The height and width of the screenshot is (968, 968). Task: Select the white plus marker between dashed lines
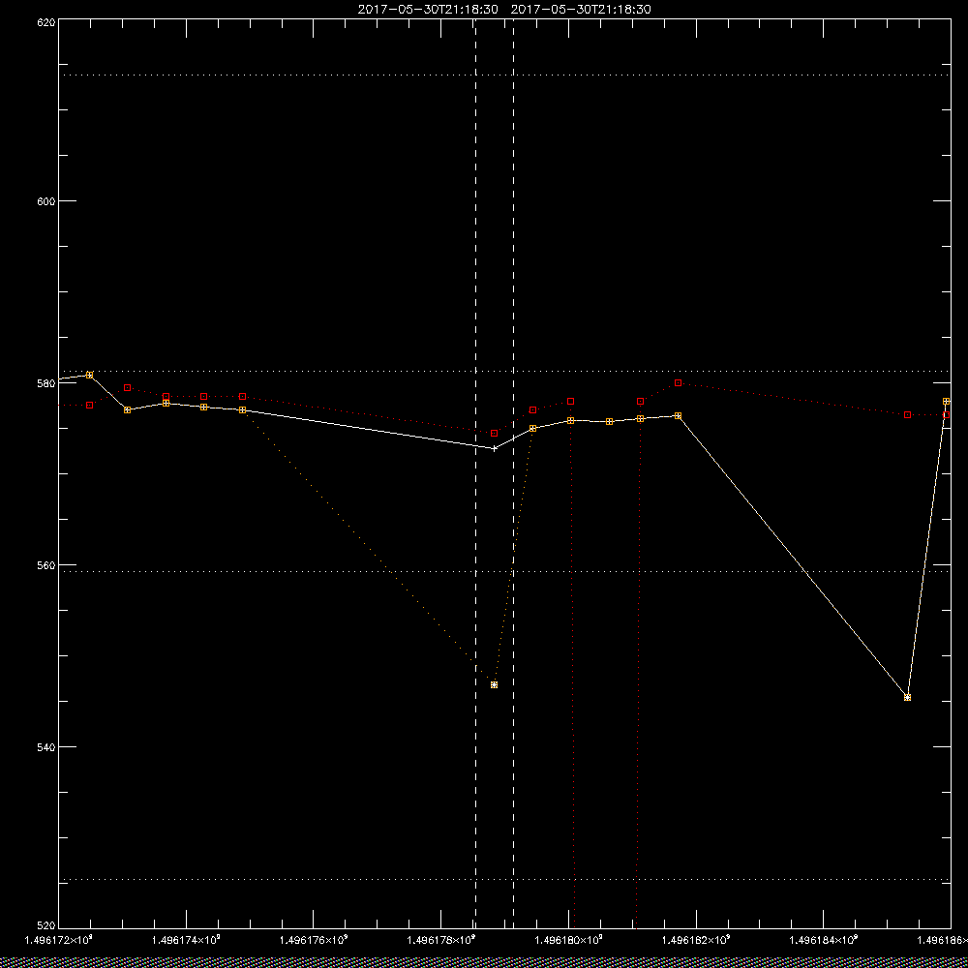(x=494, y=448)
